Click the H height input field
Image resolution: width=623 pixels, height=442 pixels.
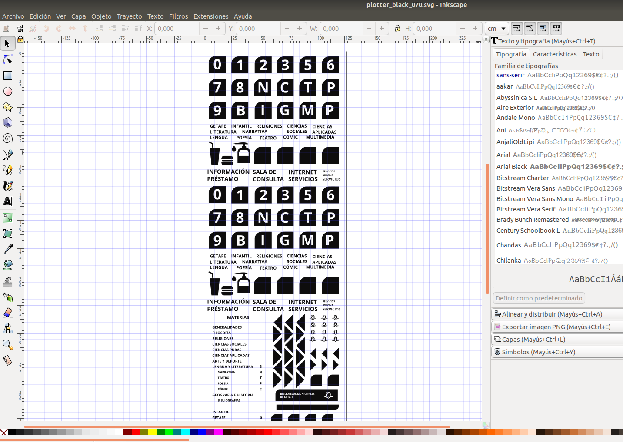[x=435, y=29]
